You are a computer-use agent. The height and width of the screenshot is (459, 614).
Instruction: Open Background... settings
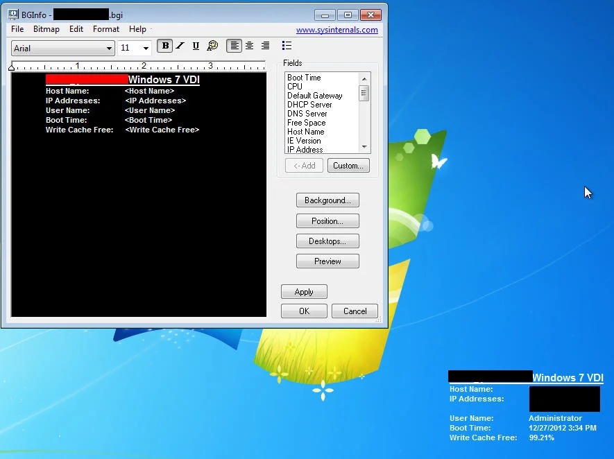point(327,200)
